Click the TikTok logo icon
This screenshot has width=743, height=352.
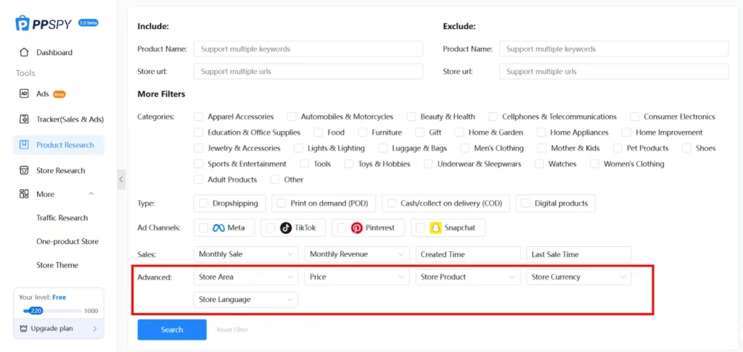(x=286, y=228)
